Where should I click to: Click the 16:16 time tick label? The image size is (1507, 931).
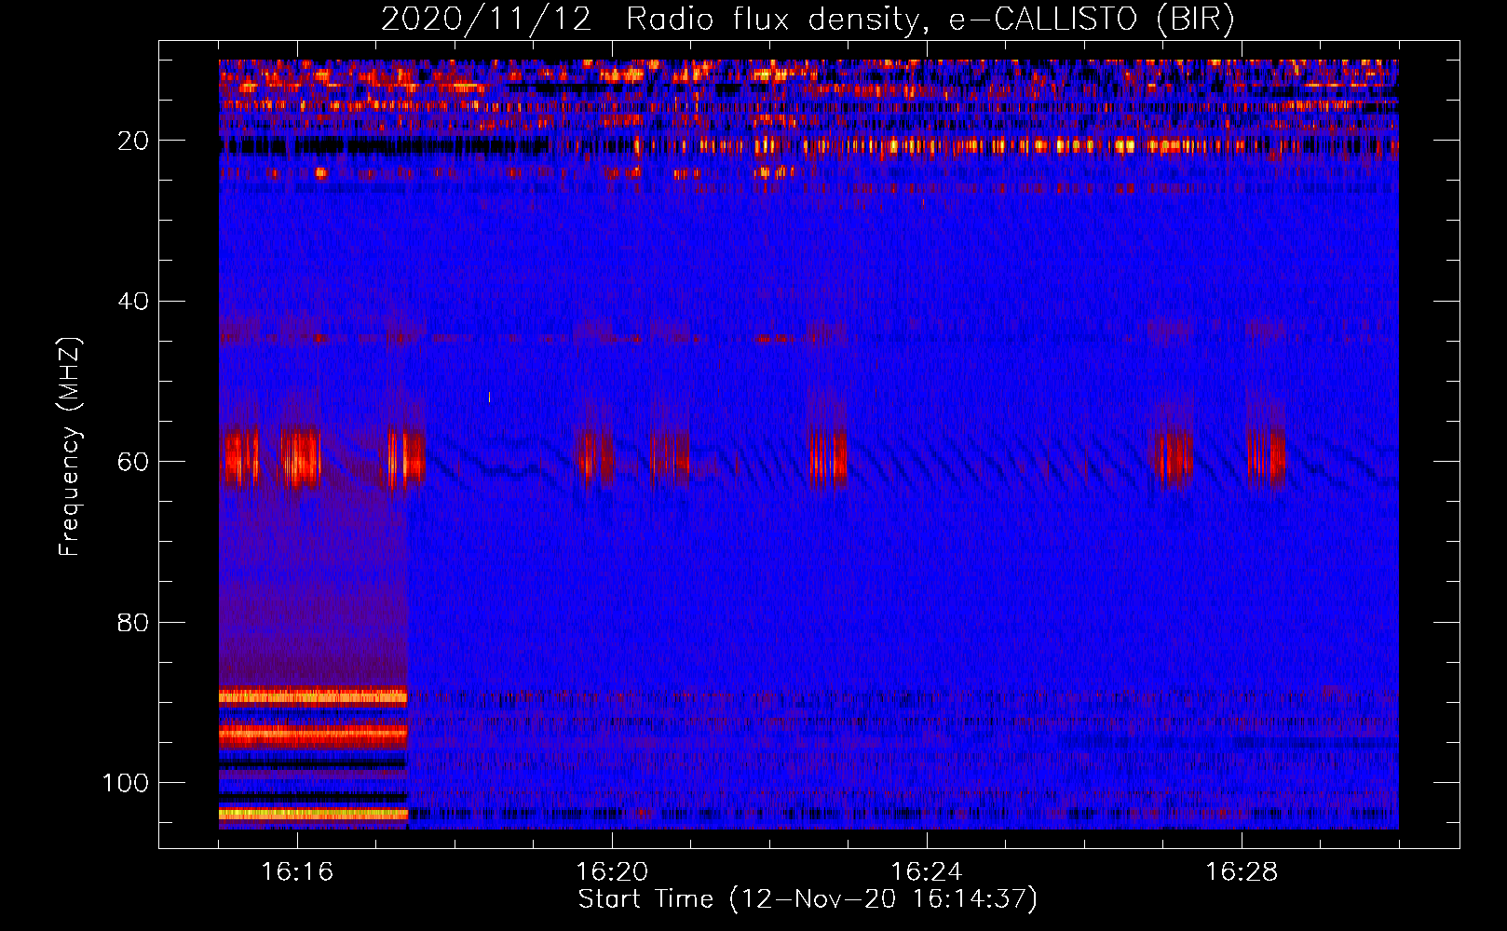(297, 872)
